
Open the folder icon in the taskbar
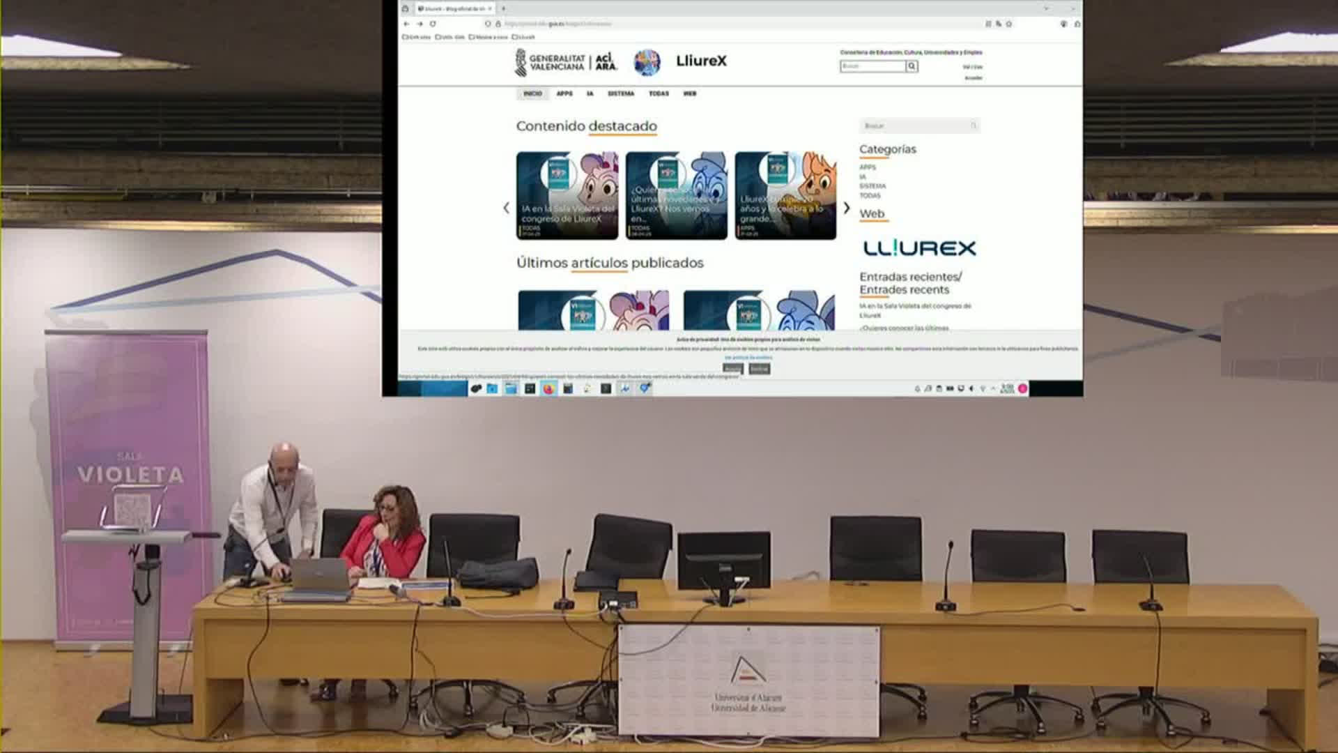511,388
